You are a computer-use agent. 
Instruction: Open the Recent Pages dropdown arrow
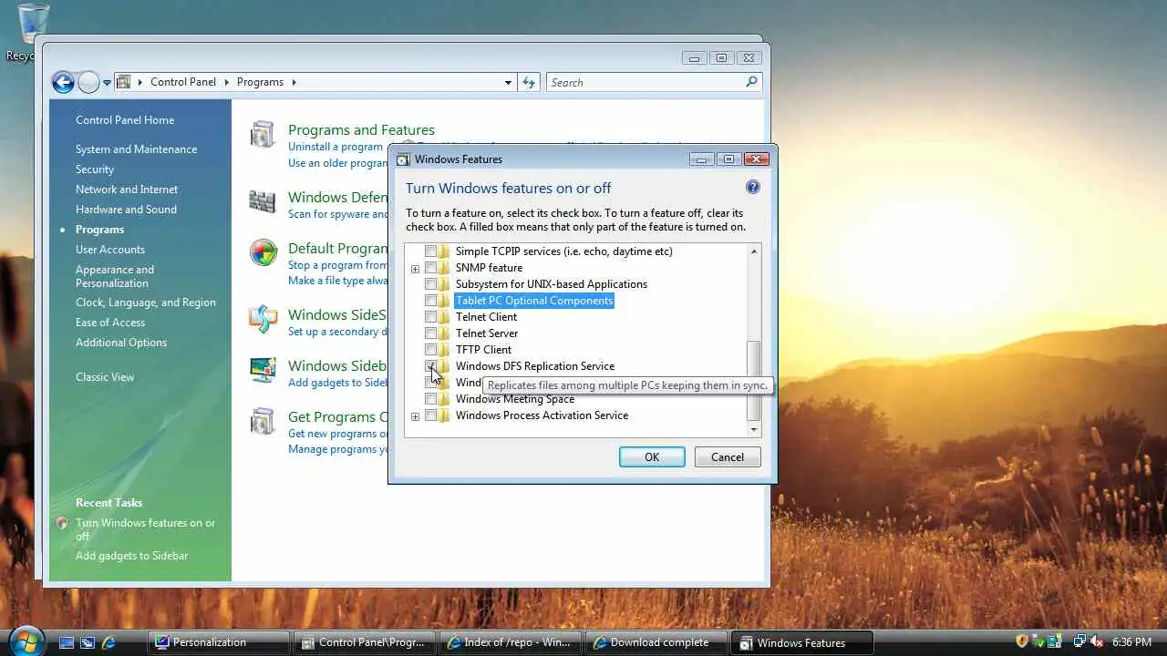point(107,83)
